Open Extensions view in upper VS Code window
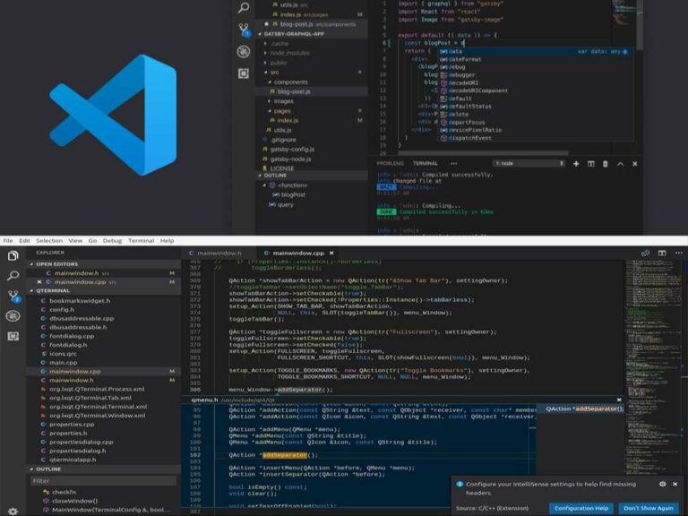Screen dimensions: 688x516 click(x=244, y=73)
